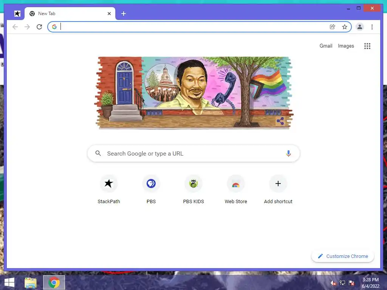Go back with the back arrow
The image size is (387, 290).
pos(15,27)
